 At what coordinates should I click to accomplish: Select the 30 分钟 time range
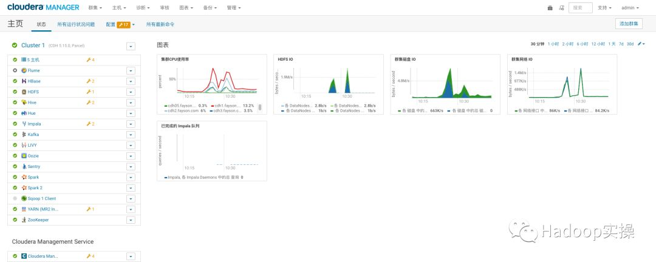(x=538, y=44)
